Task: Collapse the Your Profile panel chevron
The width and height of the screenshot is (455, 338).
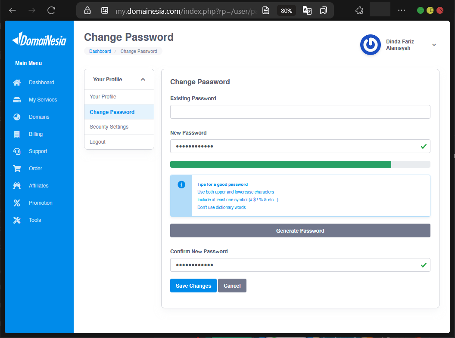Action: click(143, 80)
